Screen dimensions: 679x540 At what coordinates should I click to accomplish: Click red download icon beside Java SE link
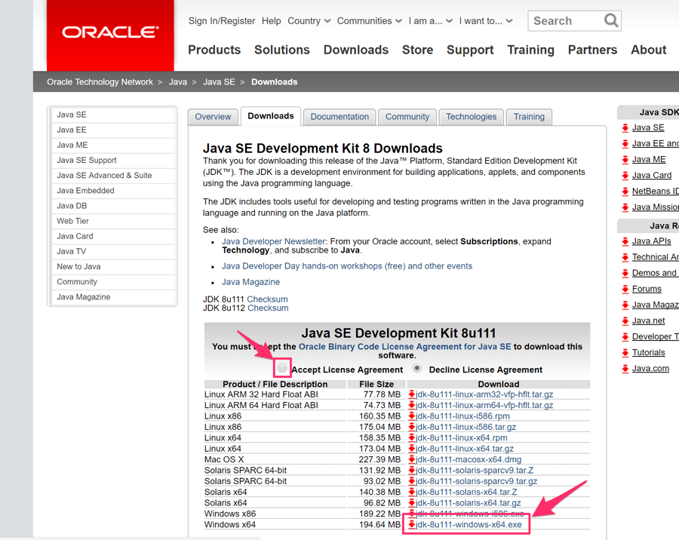625,127
